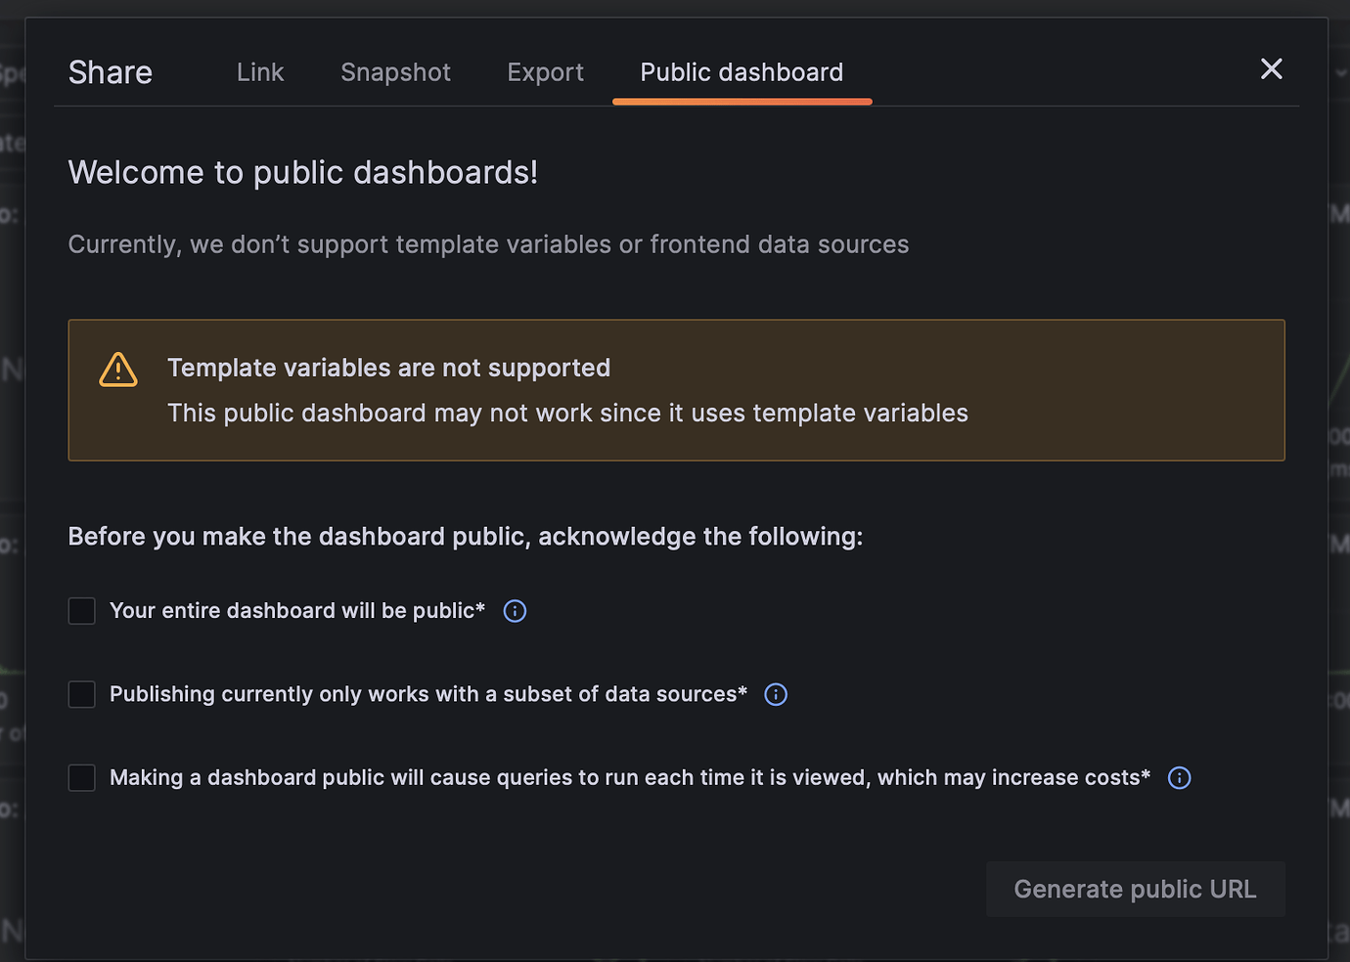
Task: Open the Snapshot tab
Action: 395,72
